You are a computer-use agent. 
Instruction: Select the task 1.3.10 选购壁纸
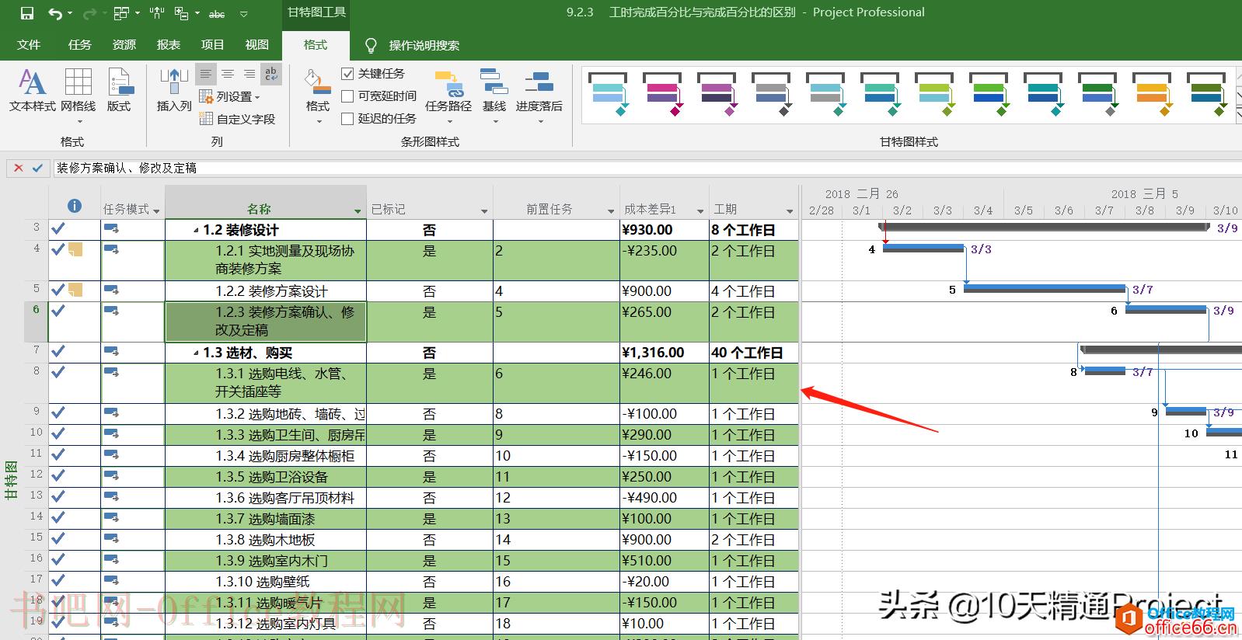(x=266, y=582)
